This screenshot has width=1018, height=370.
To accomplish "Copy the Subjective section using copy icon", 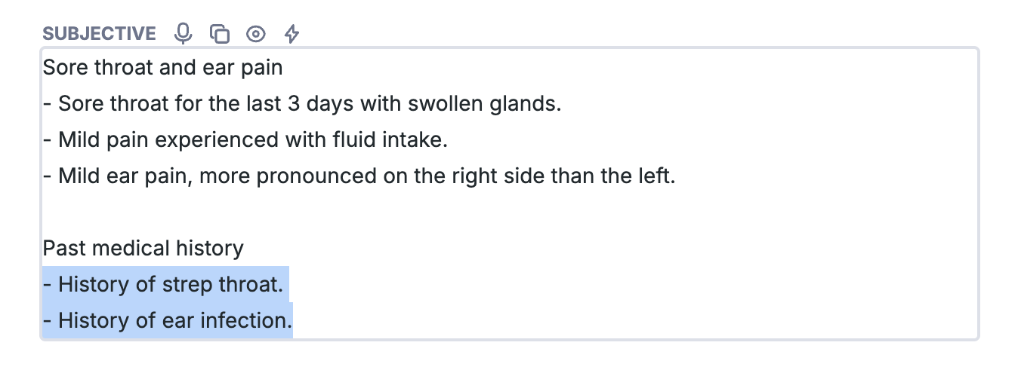I will tap(219, 33).
